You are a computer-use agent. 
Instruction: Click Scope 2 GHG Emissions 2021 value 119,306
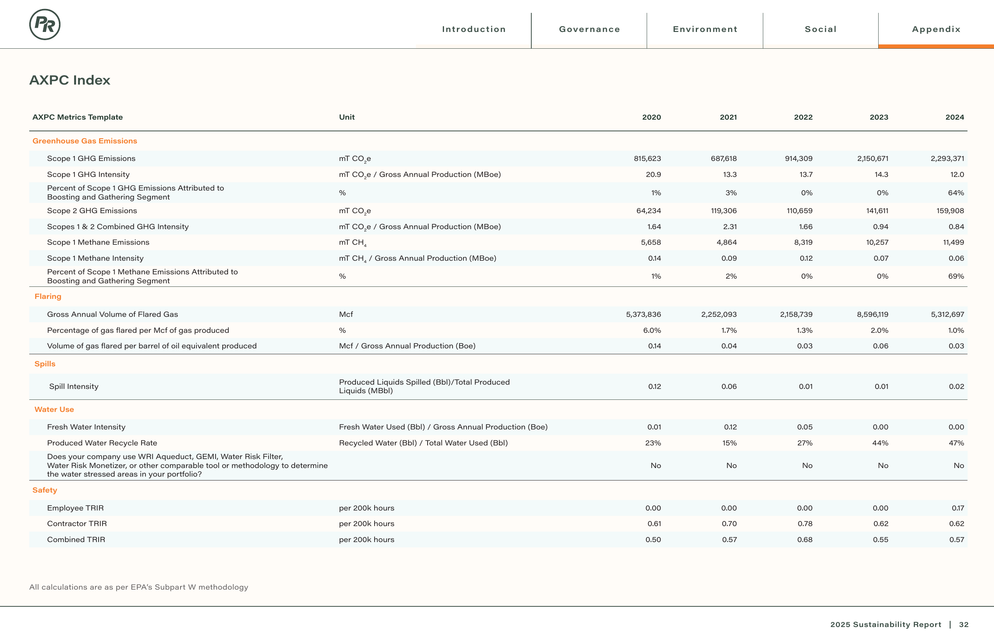[x=724, y=211]
